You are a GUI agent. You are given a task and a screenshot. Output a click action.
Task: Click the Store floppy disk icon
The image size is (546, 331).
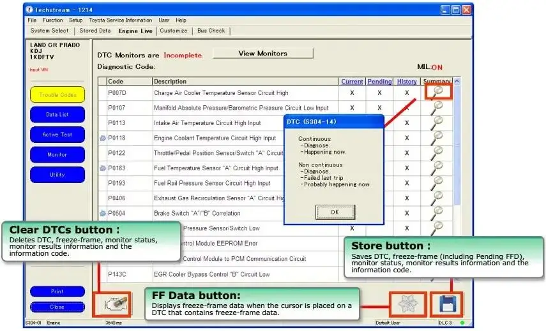[x=447, y=304]
